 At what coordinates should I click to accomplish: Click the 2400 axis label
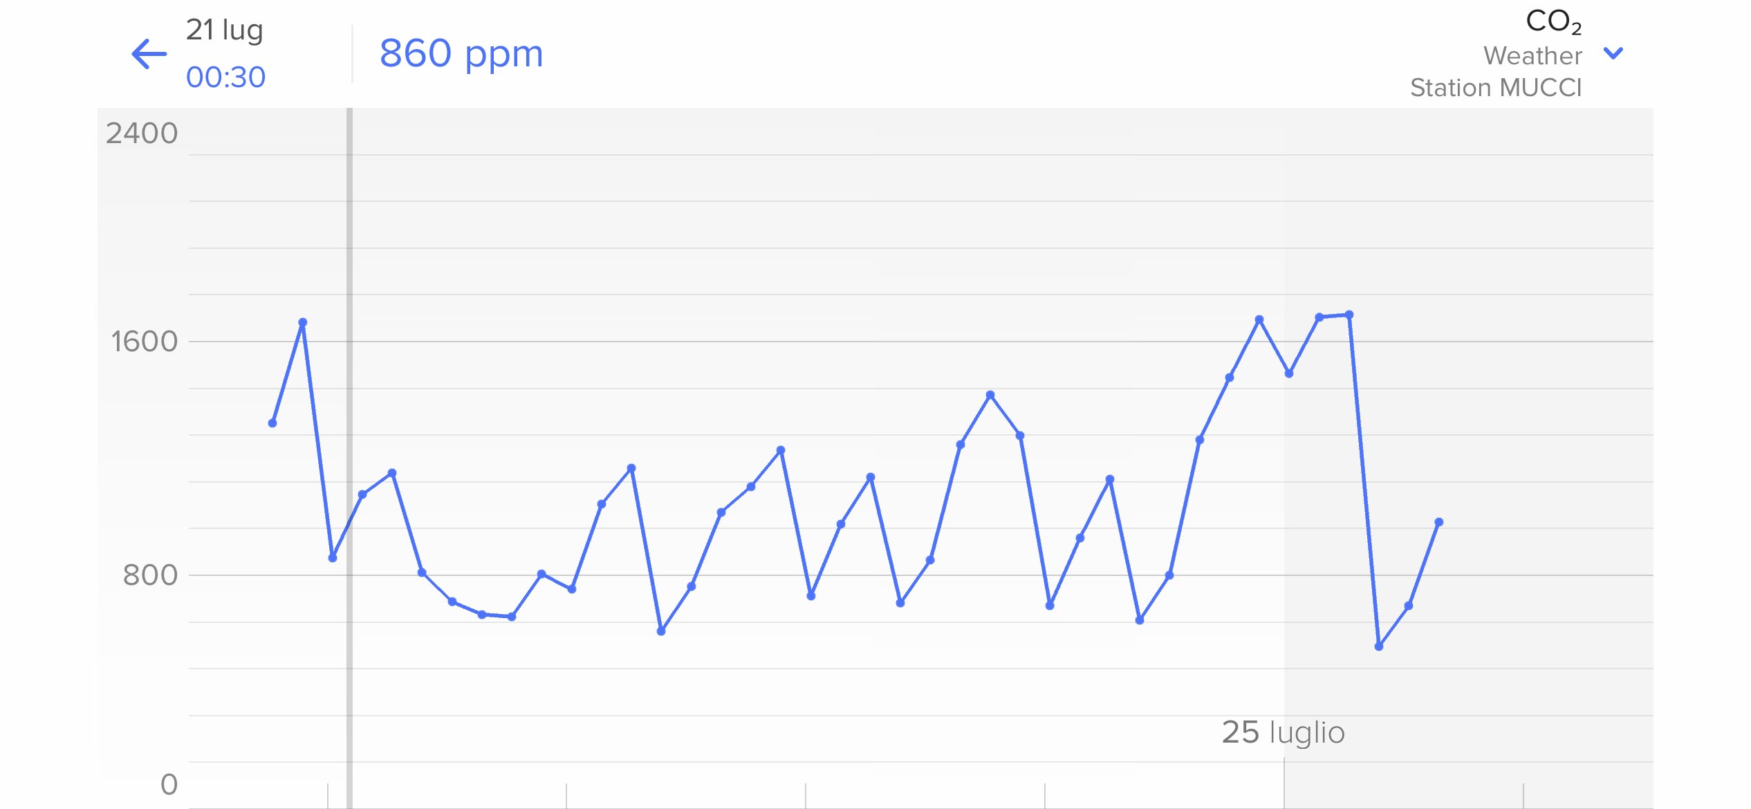pyautogui.click(x=142, y=133)
